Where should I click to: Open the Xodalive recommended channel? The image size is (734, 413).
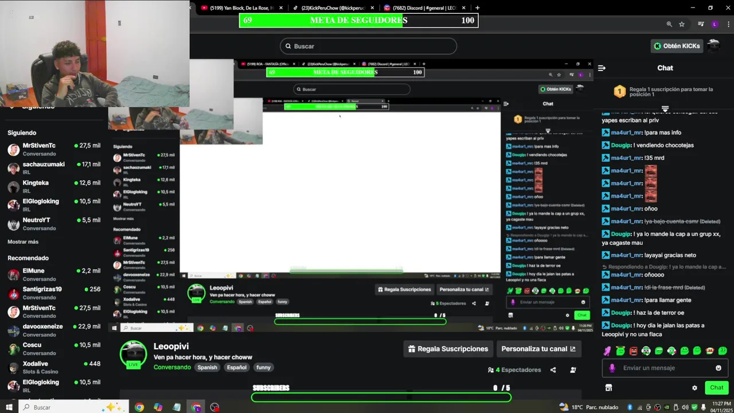click(x=53, y=367)
